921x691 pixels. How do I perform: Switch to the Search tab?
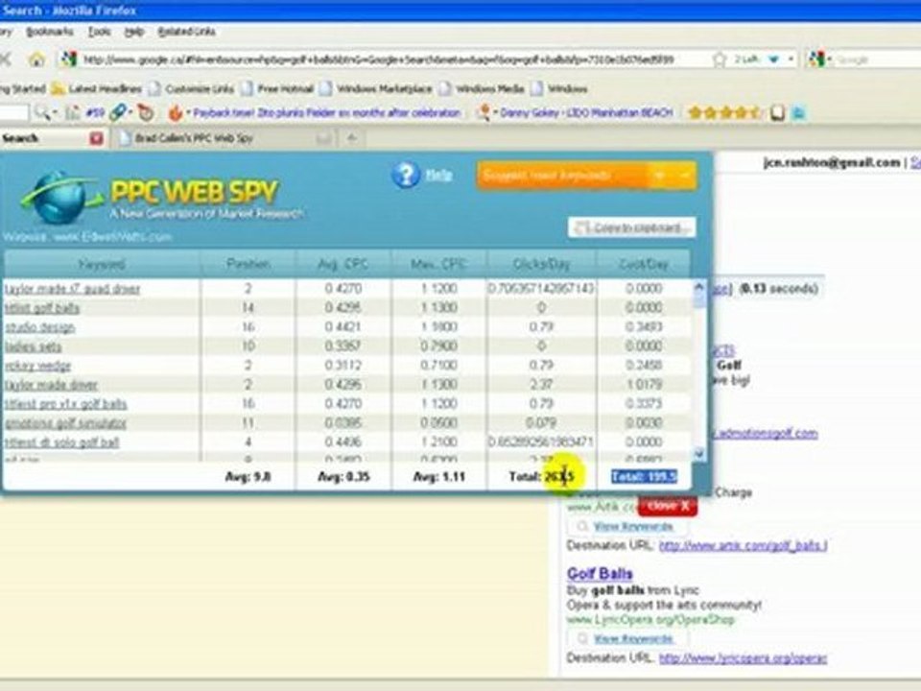tap(53, 138)
